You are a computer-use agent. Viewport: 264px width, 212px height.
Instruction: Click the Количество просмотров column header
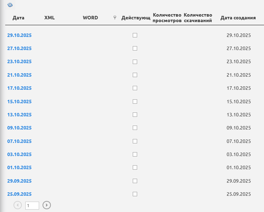pyautogui.click(x=167, y=18)
